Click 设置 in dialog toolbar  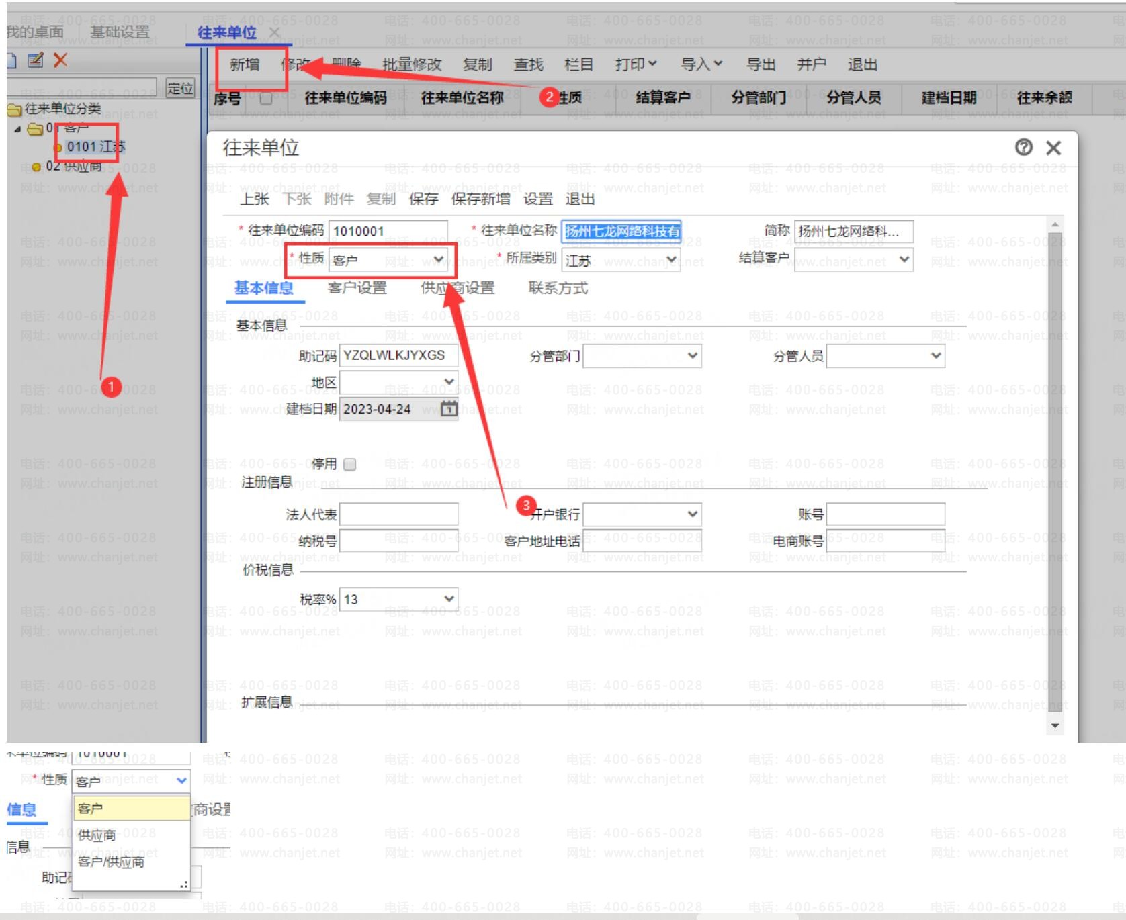(538, 199)
